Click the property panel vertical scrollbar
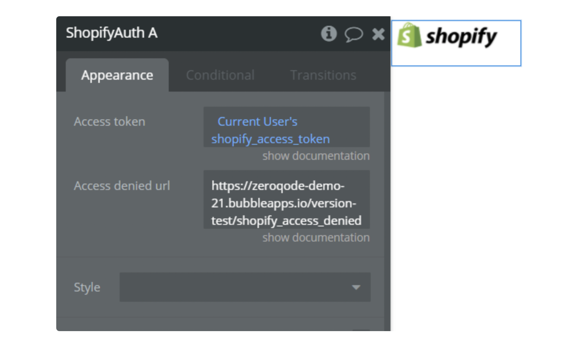This screenshot has width=583, height=345. pyautogui.click(x=387, y=198)
